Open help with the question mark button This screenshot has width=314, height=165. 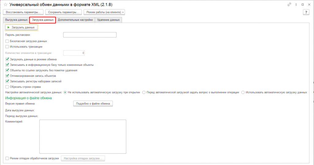pyautogui.click(x=306, y=12)
